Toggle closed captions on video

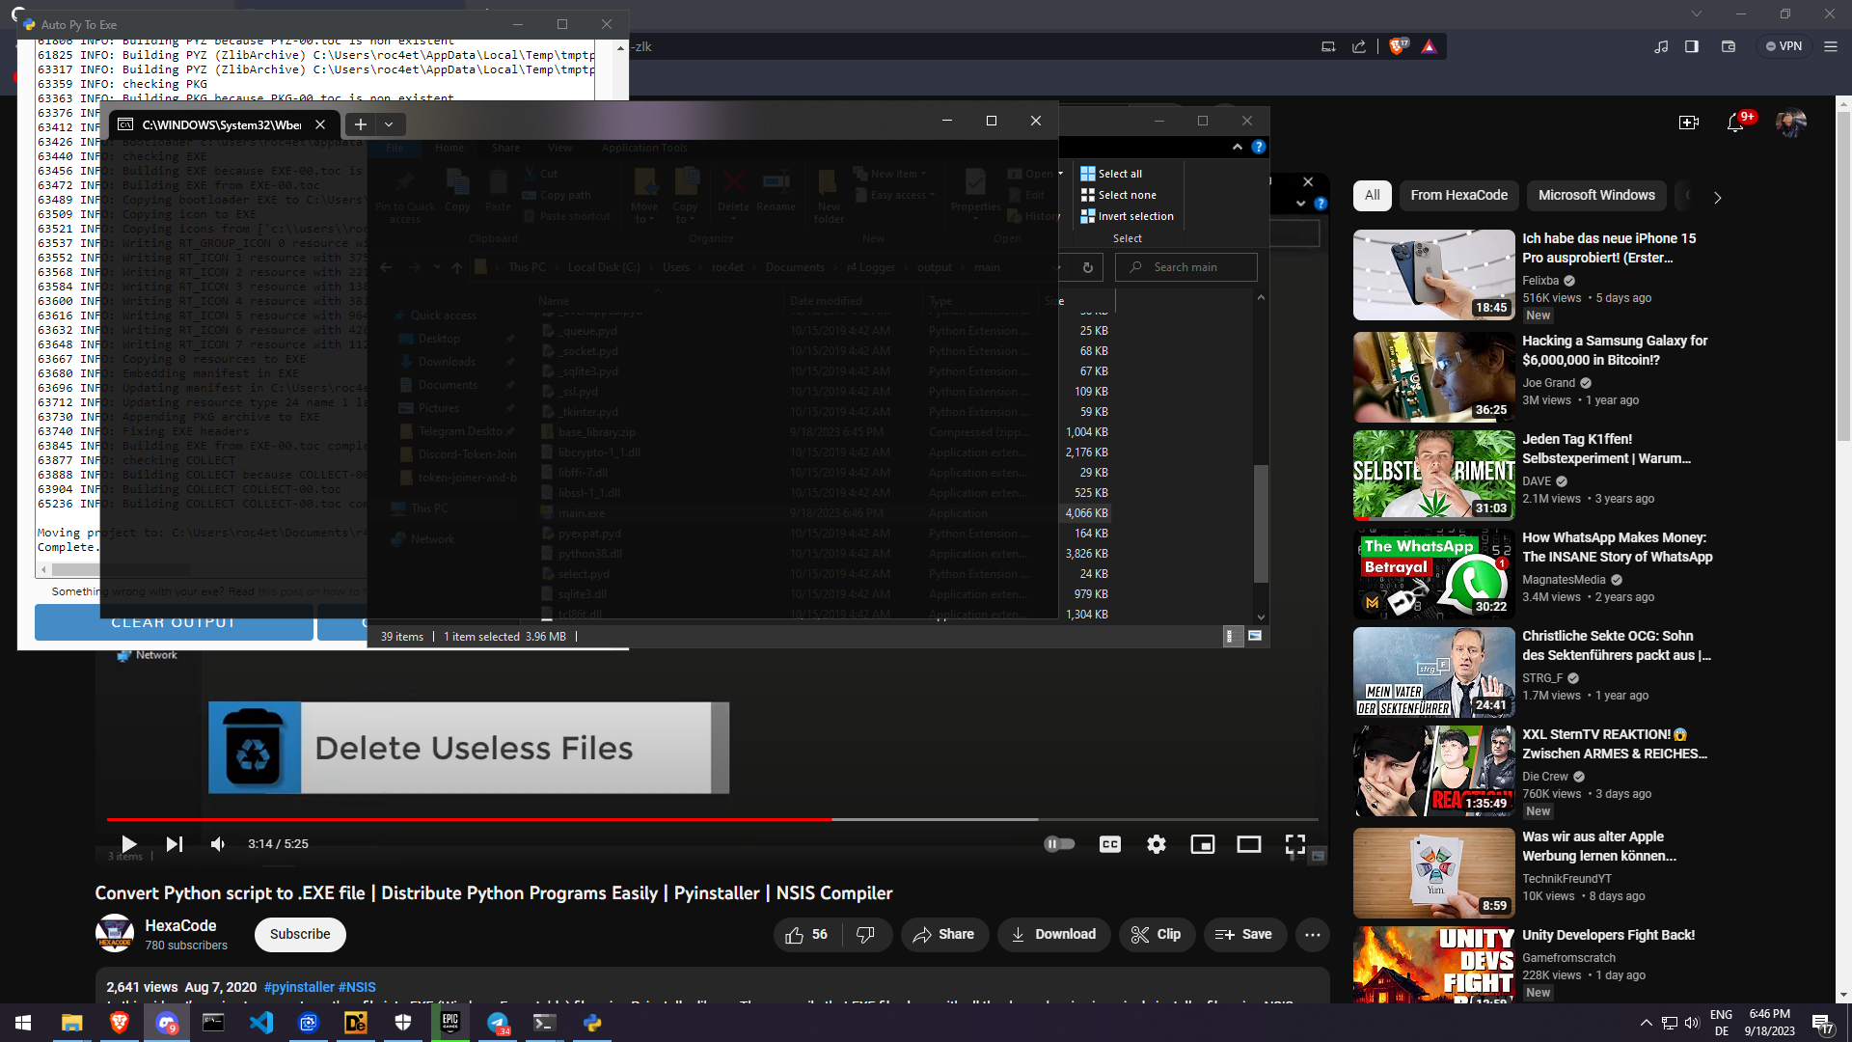(x=1110, y=844)
